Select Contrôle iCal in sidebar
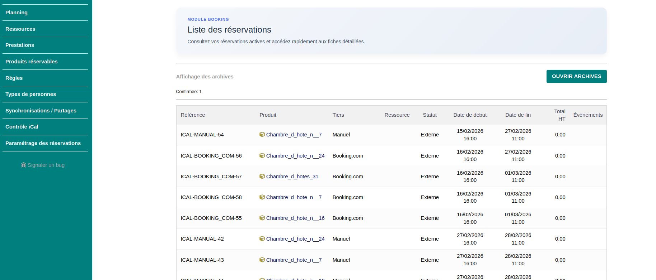656x280 pixels. point(22,127)
